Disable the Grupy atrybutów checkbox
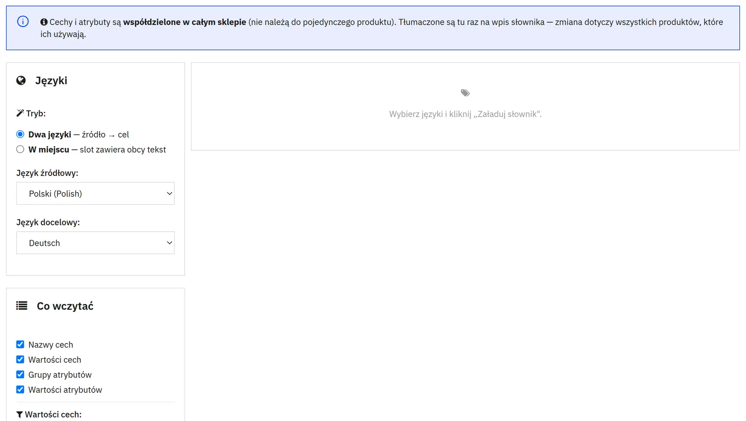 tap(20, 374)
